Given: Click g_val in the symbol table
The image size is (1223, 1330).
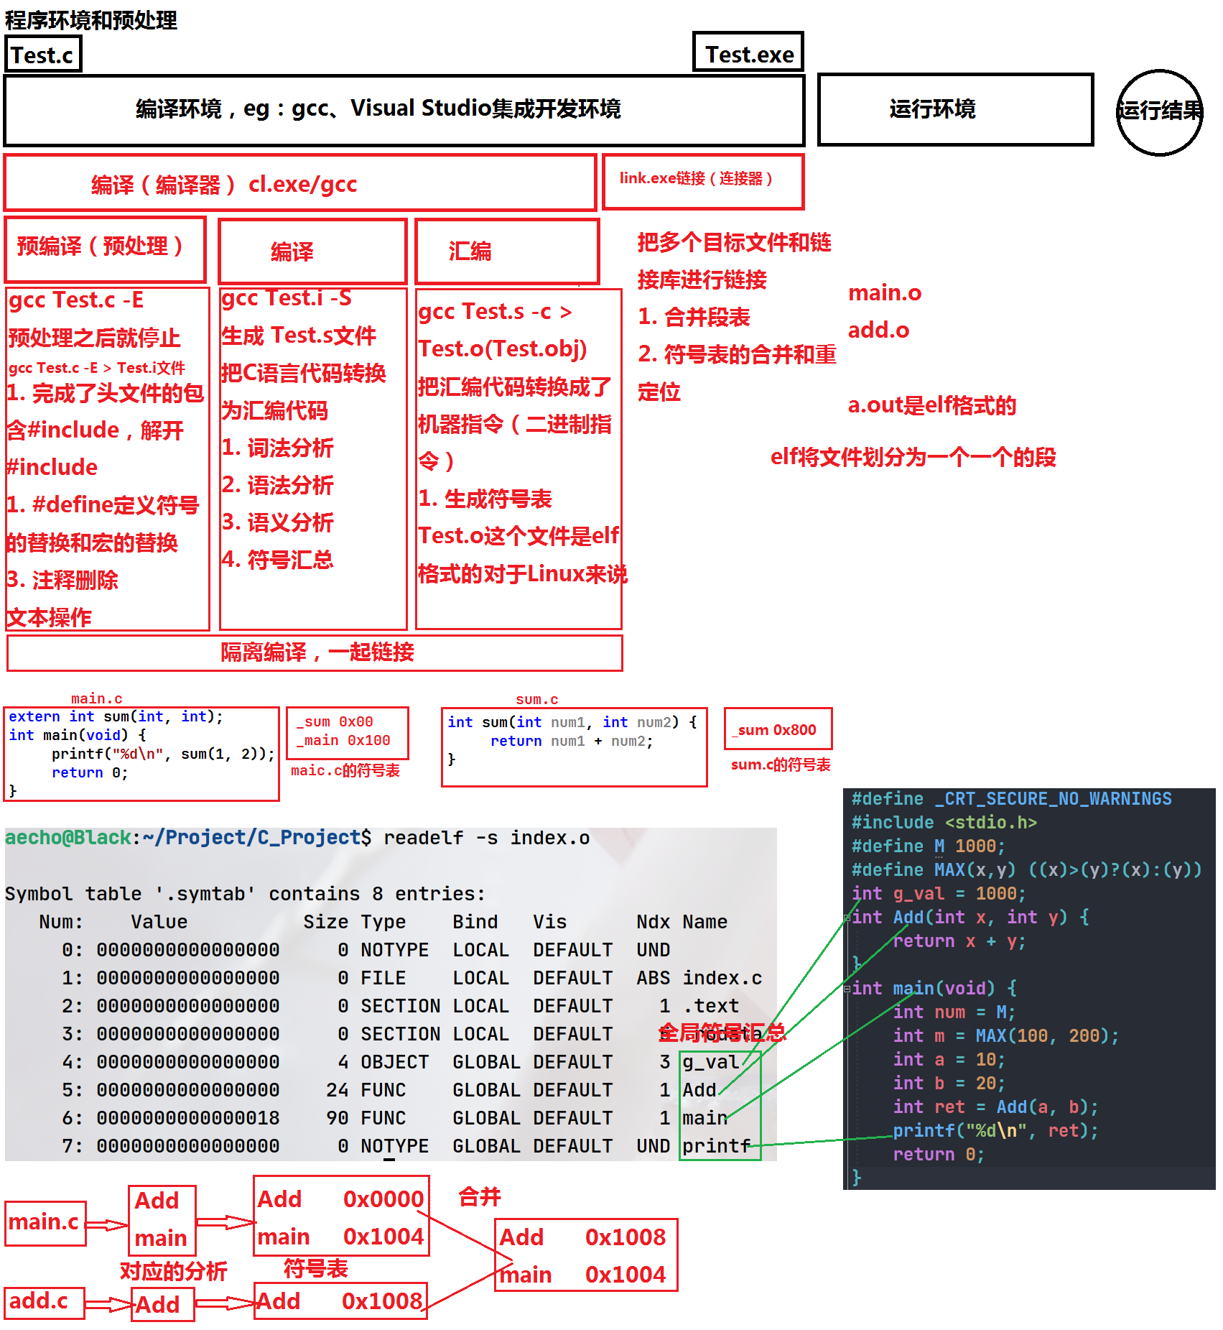Looking at the screenshot, I should pos(710,1062).
